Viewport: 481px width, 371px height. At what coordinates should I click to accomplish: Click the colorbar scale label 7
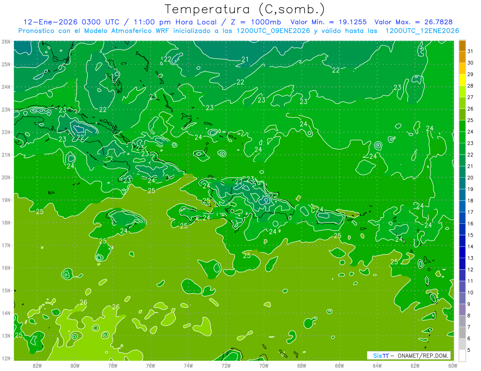click(469, 327)
